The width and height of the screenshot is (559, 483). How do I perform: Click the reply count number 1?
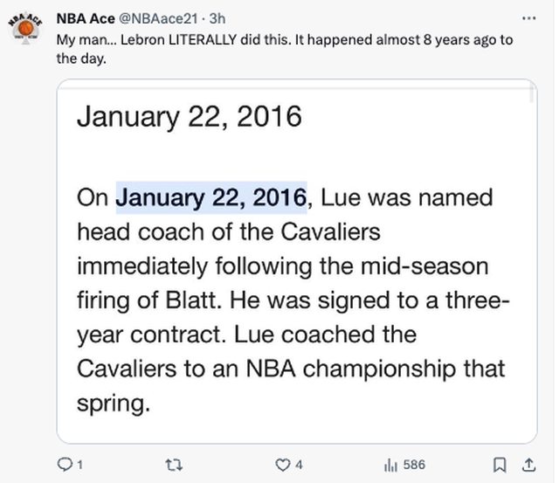(x=79, y=465)
